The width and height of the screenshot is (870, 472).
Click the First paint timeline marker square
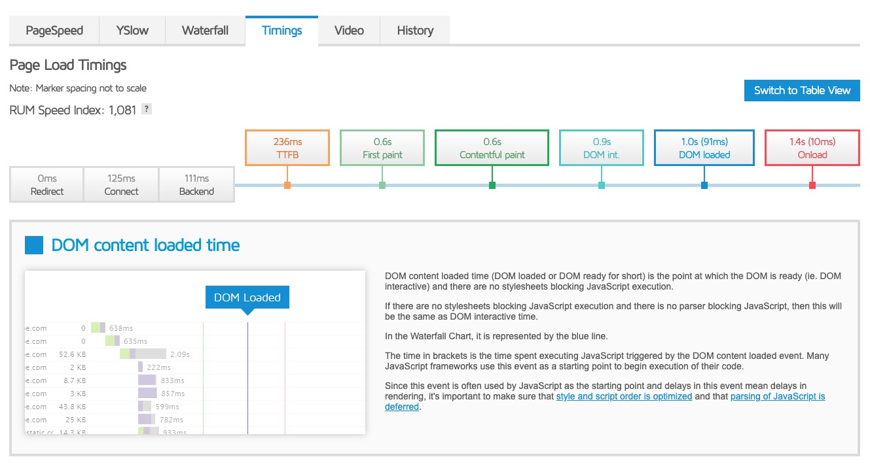tap(382, 186)
